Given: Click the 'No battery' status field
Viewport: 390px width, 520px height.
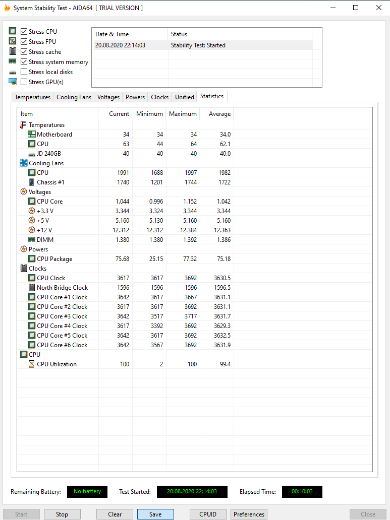Looking at the screenshot, I should [87, 491].
